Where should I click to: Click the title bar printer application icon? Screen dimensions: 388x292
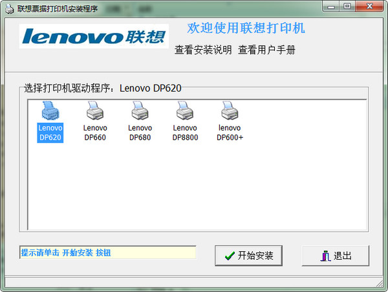pyautogui.click(x=10, y=9)
